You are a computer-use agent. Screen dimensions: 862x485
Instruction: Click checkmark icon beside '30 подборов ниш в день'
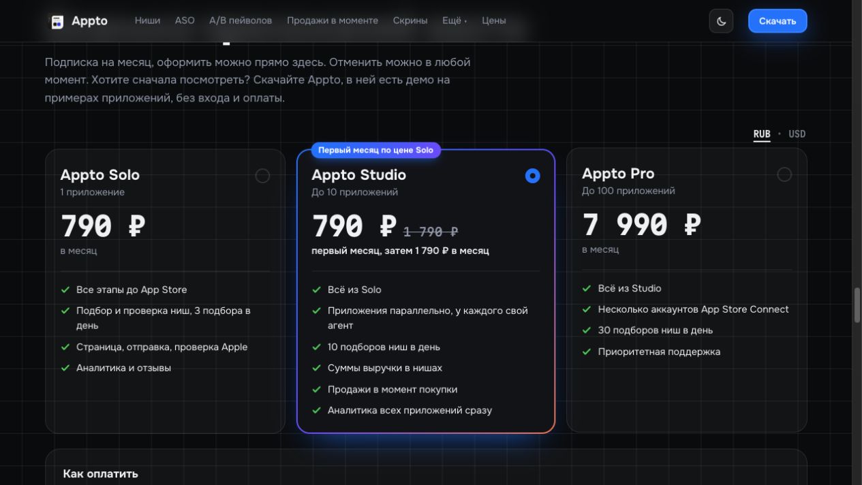[587, 330]
